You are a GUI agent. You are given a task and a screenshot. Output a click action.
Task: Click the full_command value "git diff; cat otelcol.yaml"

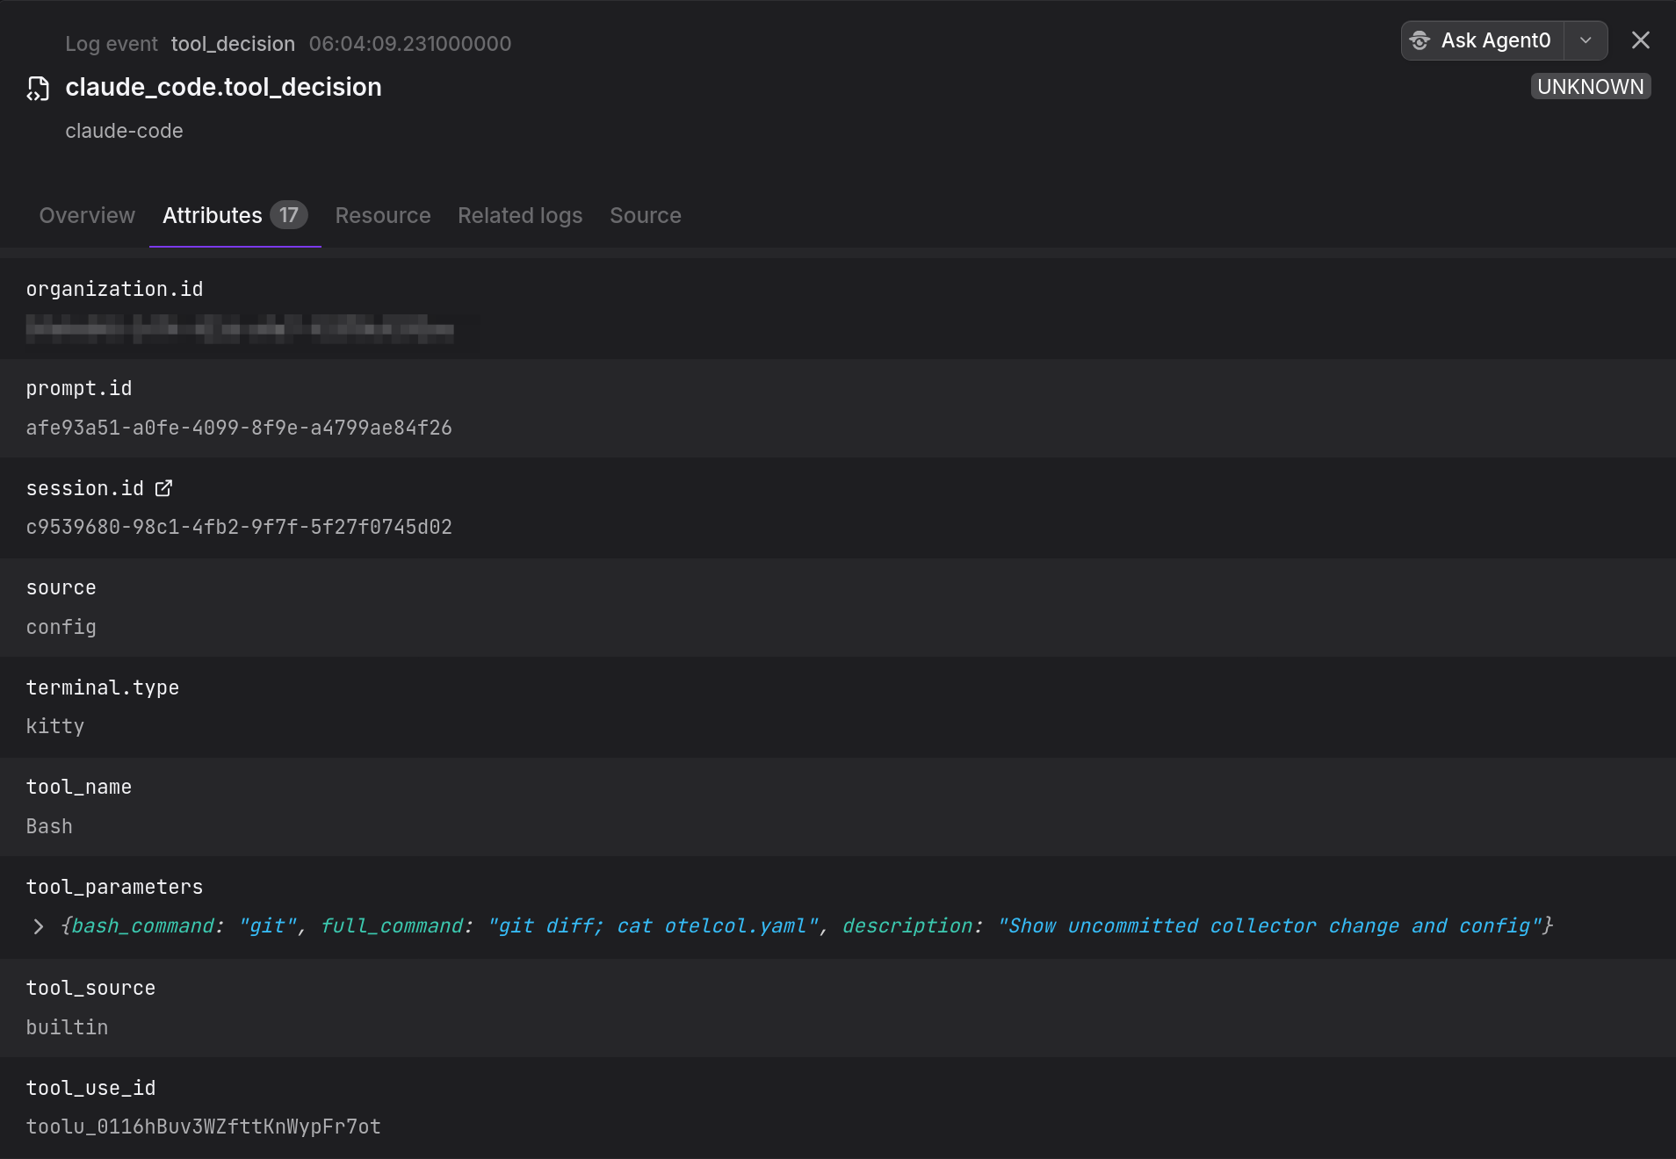point(654,926)
